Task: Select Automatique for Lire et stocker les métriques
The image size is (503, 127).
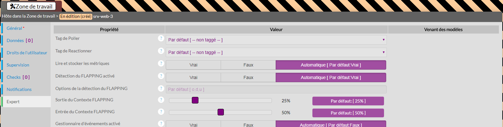Action: (331, 65)
